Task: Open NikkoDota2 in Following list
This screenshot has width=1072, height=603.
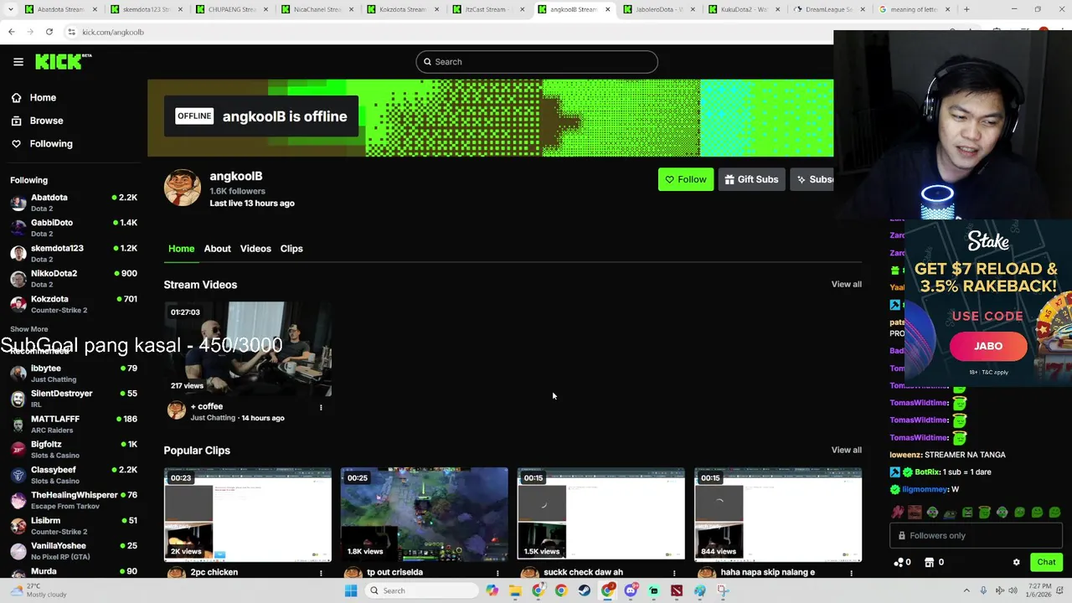Action: click(x=74, y=278)
